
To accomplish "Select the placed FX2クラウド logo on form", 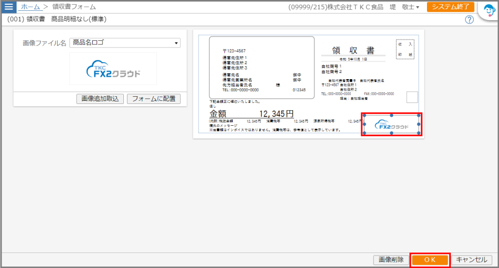I will click(391, 124).
